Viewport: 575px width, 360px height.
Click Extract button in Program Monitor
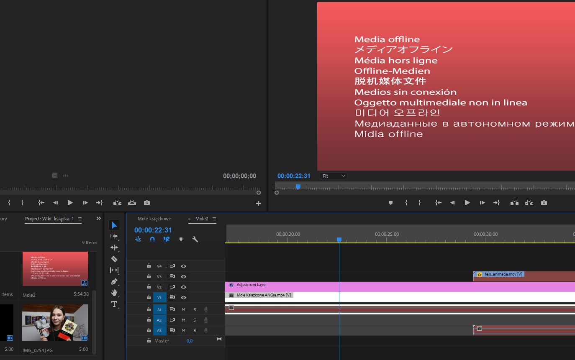click(529, 203)
